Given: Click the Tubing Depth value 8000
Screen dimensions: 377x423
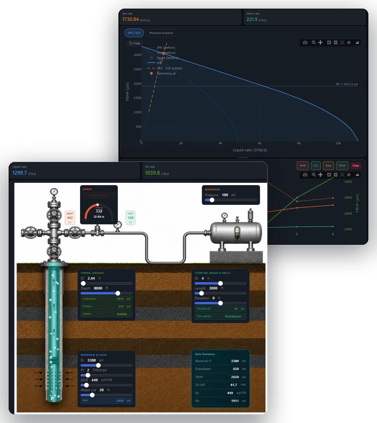Looking at the screenshot, I should coord(98,288).
